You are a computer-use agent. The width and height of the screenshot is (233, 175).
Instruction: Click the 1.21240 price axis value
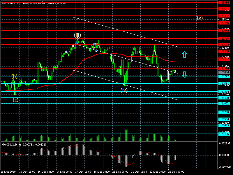point(224,94)
